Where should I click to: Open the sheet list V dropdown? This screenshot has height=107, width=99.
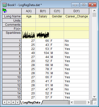point(17,102)
